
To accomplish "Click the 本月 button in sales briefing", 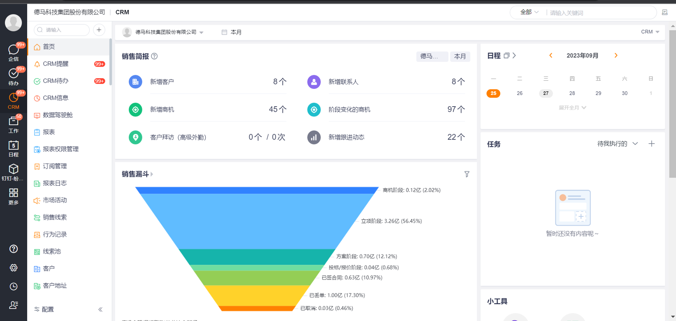I will (x=460, y=56).
